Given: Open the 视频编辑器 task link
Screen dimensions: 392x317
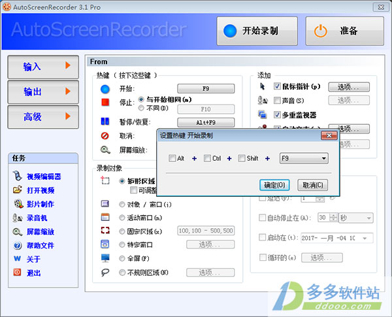Looking at the screenshot, I should coord(44,176).
